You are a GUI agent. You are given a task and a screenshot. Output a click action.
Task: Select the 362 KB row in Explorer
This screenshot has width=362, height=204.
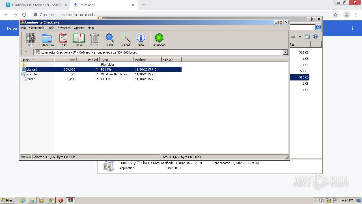pyautogui.click(x=300, y=52)
